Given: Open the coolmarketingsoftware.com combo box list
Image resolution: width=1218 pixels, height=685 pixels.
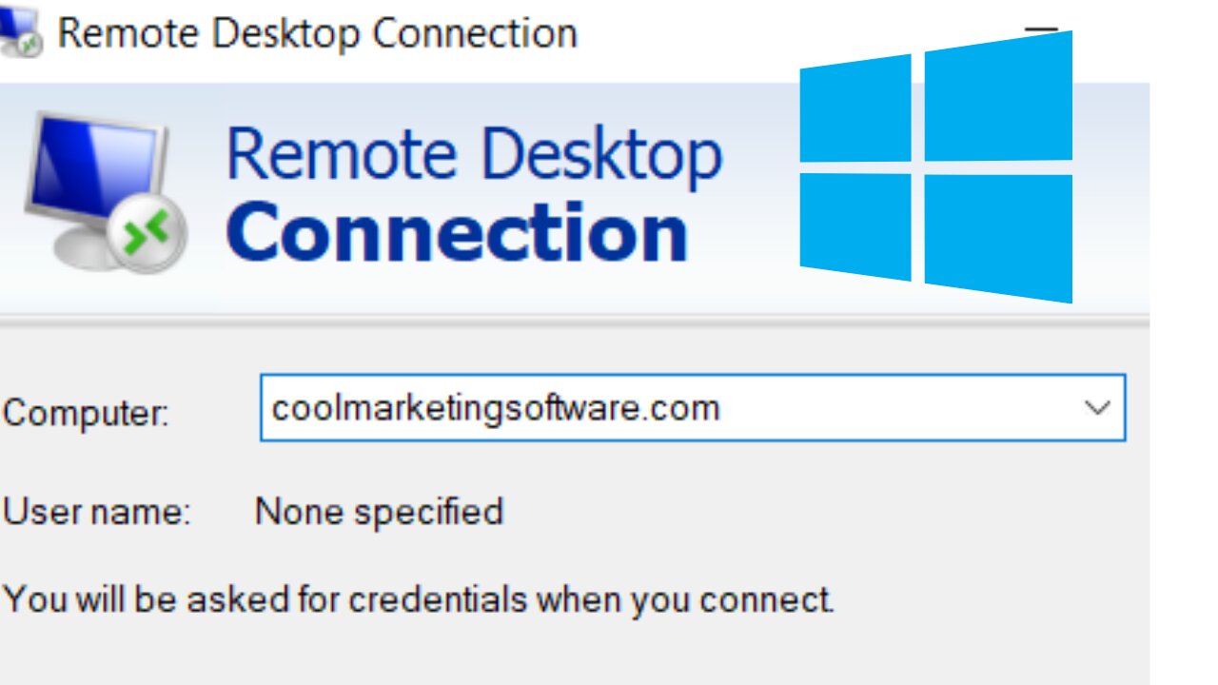Looking at the screenshot, I should pos(1099,407).
